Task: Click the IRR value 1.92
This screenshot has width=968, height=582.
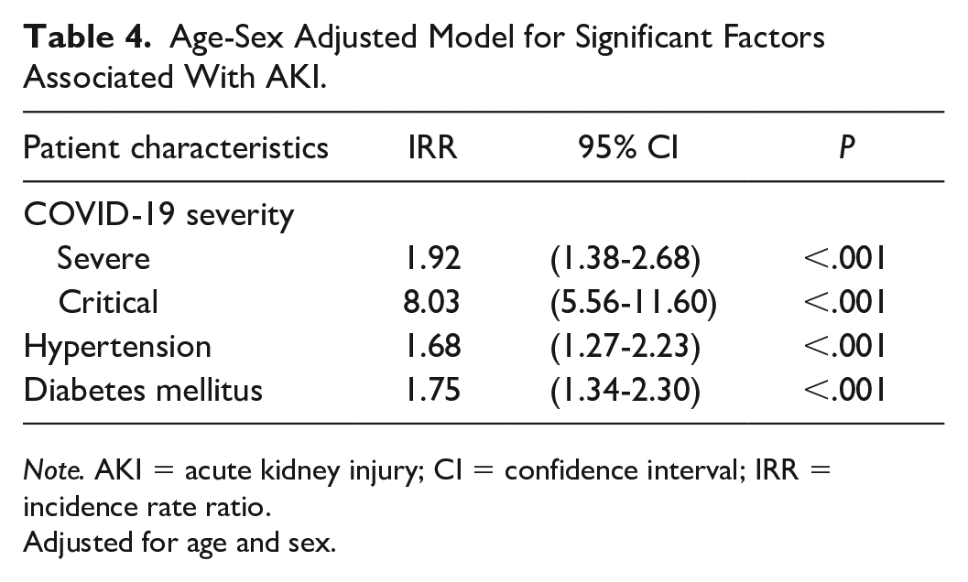Action: coord(432,258)
